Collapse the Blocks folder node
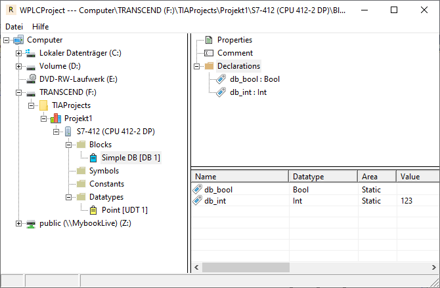440x288 pixels. coord(69,145)
